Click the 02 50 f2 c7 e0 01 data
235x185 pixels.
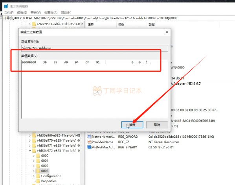click(x=161, y=147)
